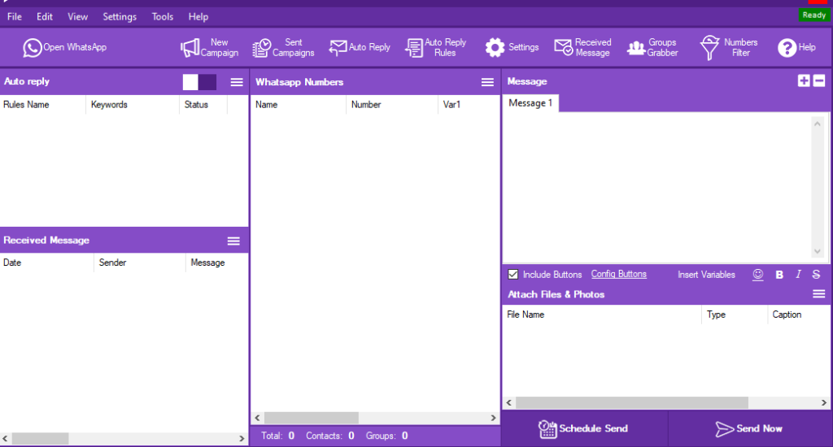Open the Numbers Filter funnel tool
This screenshot has height=447, width=833.
point(709,48)
